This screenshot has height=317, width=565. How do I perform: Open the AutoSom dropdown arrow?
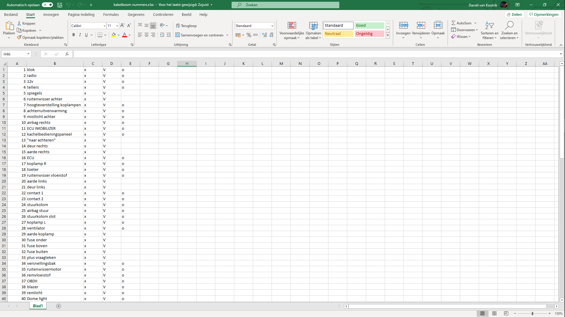[475, 23]
